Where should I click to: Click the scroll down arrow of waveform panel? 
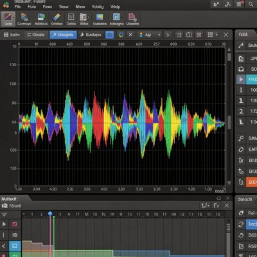[229, 183]
